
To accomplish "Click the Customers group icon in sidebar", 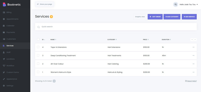I will [x=4, y=39].
